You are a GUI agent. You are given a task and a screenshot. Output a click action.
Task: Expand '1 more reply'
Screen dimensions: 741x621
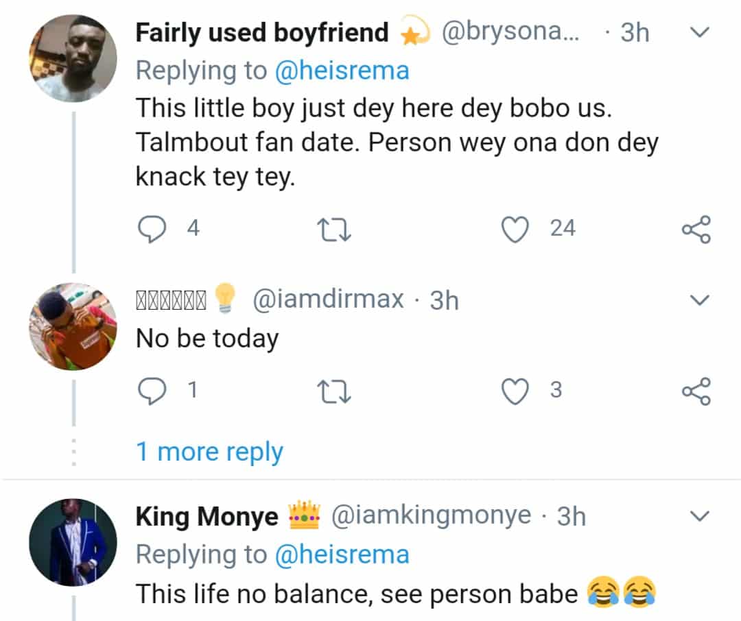click(209, 452)
